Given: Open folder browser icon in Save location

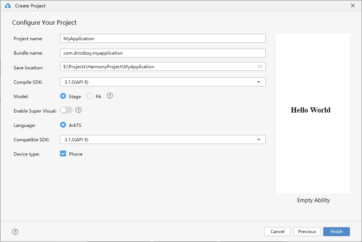Looking at the screenshot, I should pos(260,67).
